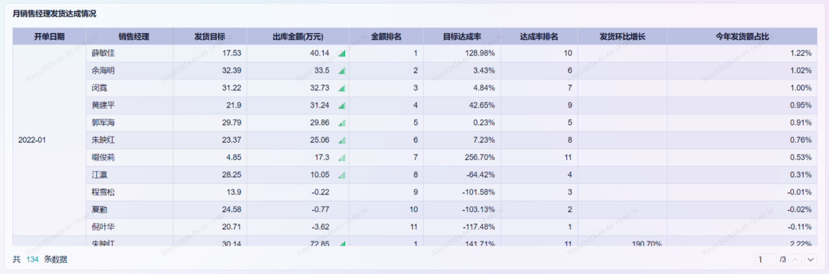Click the 1.02% yearly share cell
The image size is (829, 274).
743,70
